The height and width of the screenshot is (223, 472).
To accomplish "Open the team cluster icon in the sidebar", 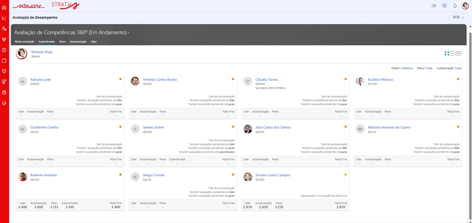I will pos(4,39).
